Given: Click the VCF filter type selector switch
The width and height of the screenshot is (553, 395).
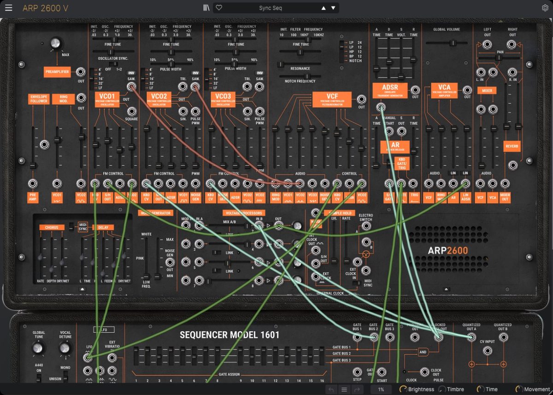Looking at the screenshot, I should 342,52.
